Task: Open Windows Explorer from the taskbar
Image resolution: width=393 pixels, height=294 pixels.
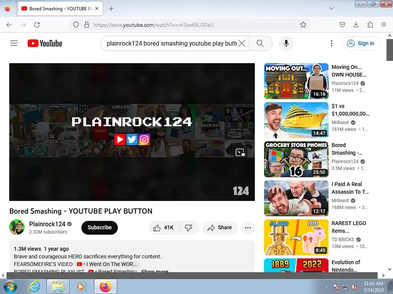Action: 58,286
